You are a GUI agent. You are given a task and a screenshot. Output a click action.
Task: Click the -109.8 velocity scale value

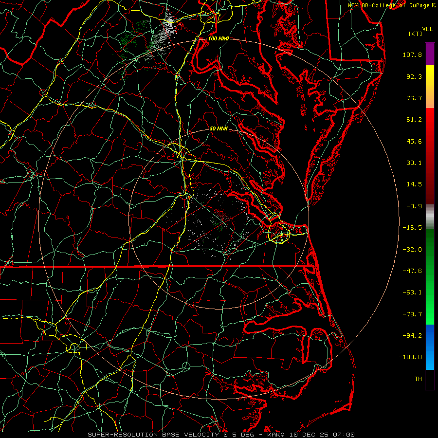click(x=411, y=357)
